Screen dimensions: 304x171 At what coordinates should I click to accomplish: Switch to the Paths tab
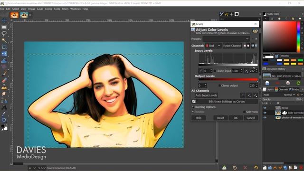(x=294, y=89)
